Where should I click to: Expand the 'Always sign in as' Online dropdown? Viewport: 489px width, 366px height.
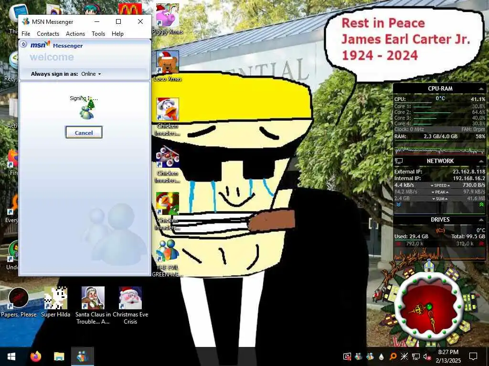91,74
